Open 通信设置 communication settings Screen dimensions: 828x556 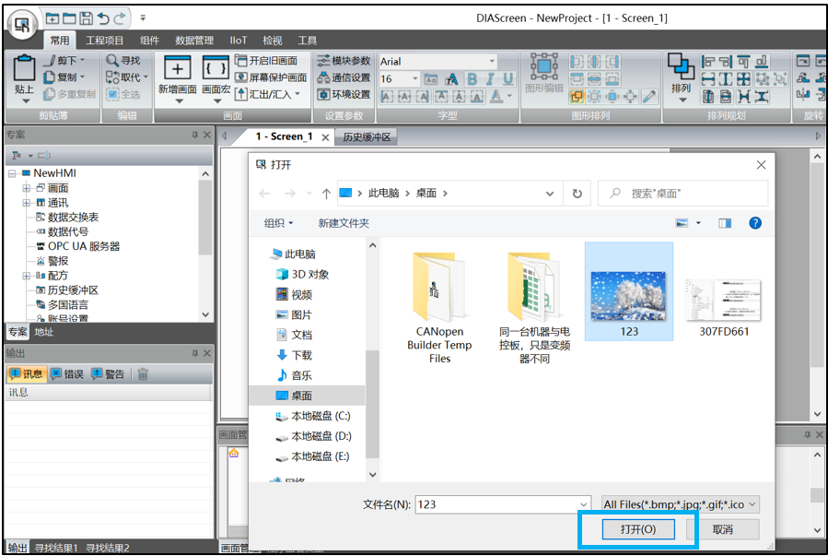323,77
